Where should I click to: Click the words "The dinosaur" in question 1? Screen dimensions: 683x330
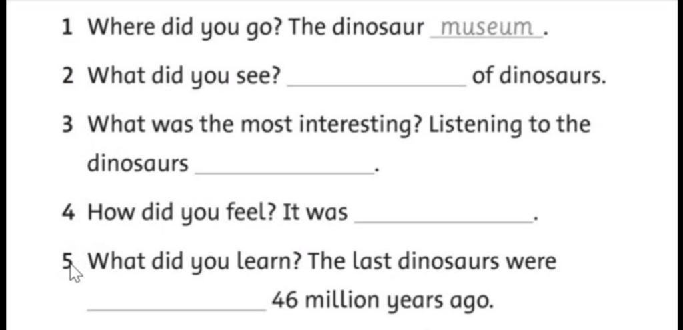pos(356,28)
